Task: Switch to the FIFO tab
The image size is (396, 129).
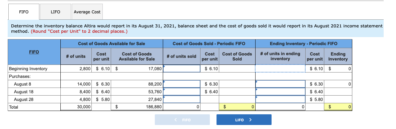Action: (24, 12)
